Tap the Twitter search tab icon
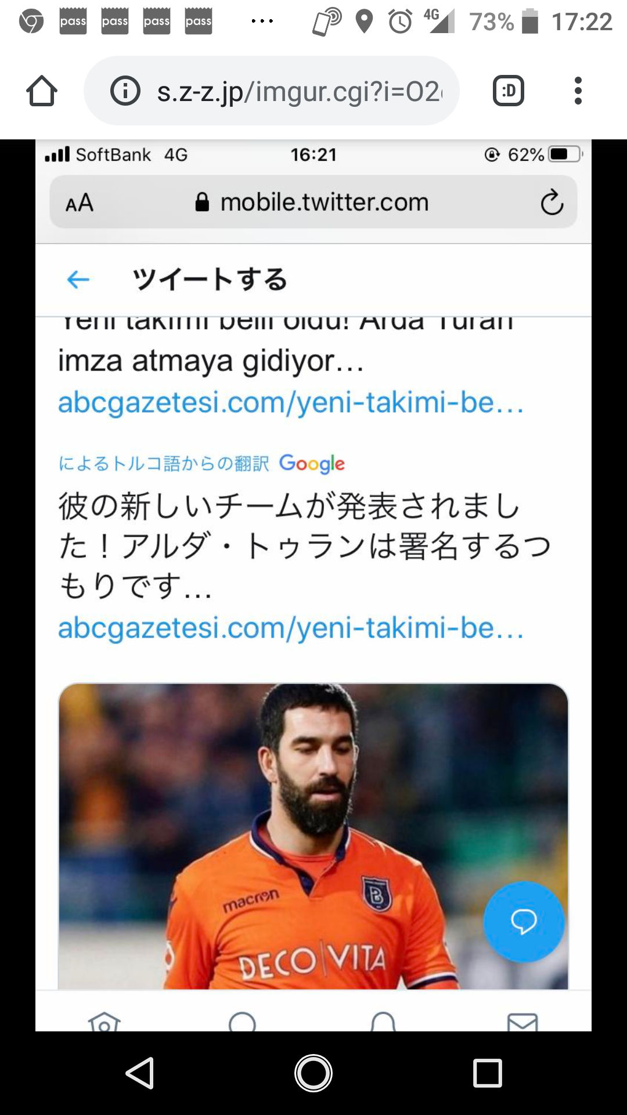627x1115 pixels. click(x=243, y=1022)
